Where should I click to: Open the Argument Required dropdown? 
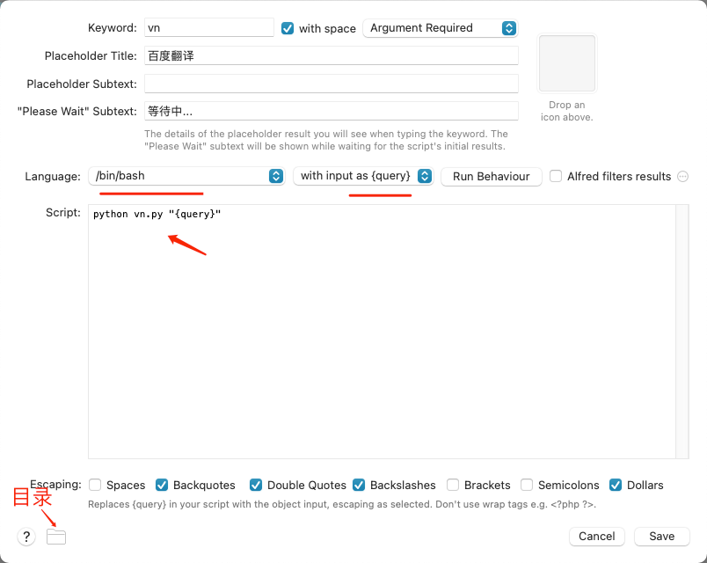pyautogui.click(x=440, y=28)
